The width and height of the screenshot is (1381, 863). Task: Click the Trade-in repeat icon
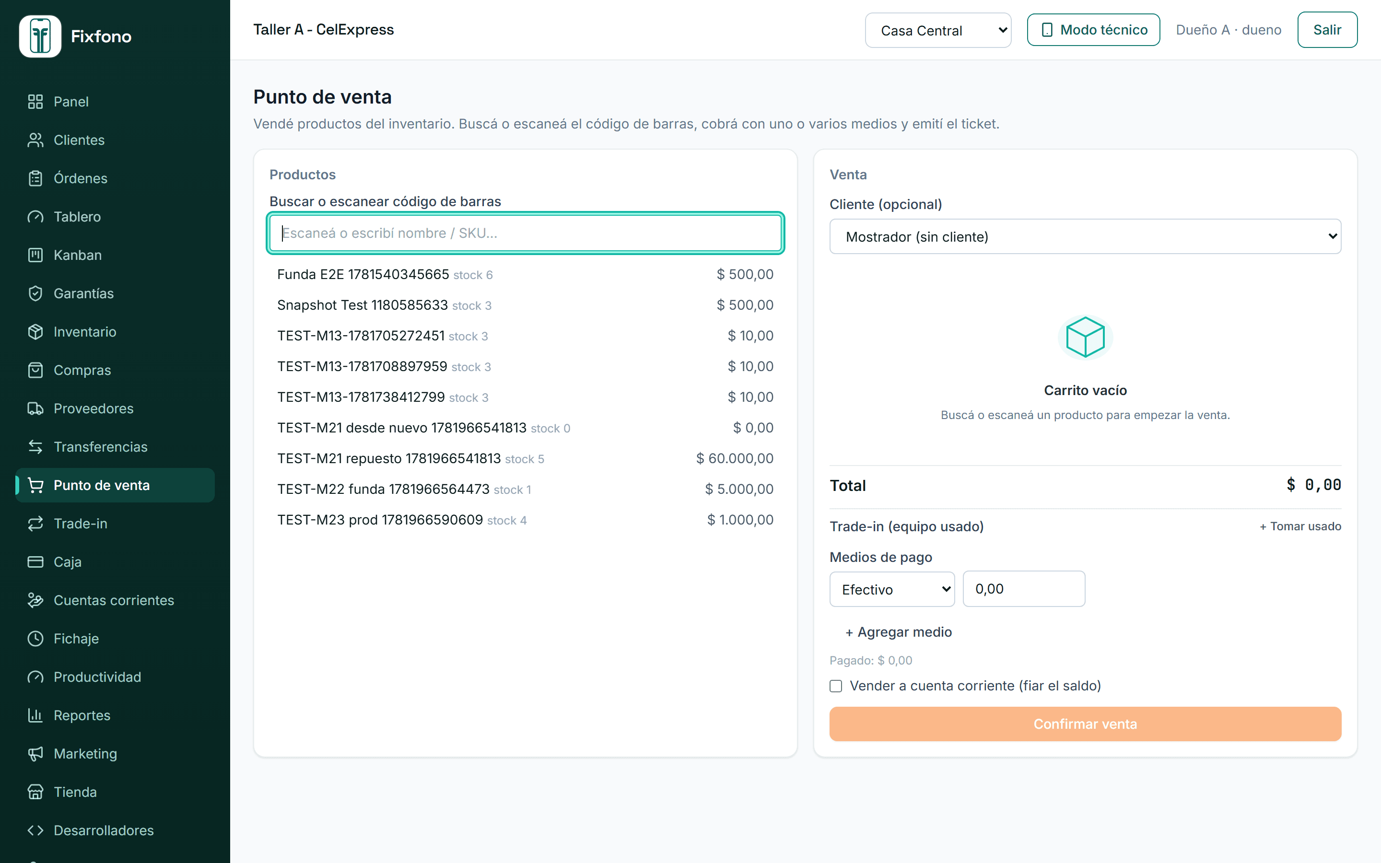pyautogui.click(x=35, y=524)
